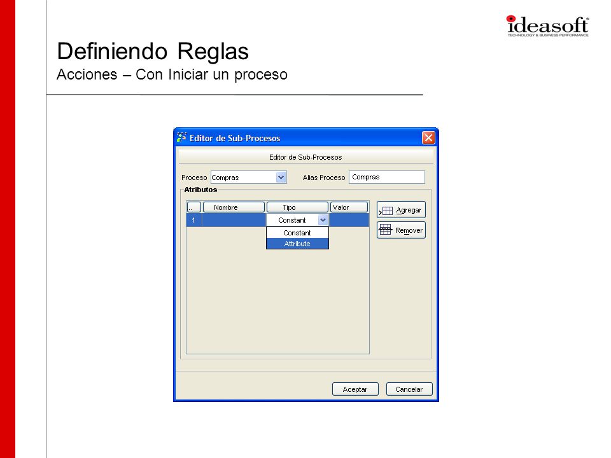This screenshot has height=458, width=611.
Task: Expand the Tipo combo box arrow in row 1
Action: coord(323,220)
